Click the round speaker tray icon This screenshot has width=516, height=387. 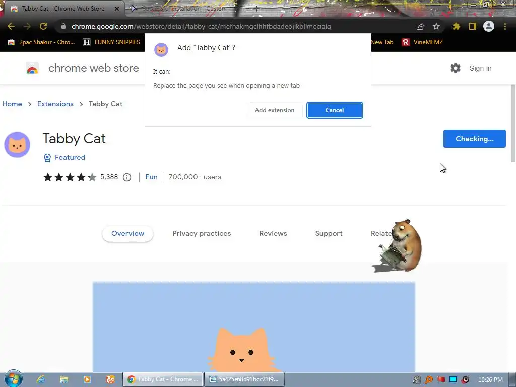(465, 380)
